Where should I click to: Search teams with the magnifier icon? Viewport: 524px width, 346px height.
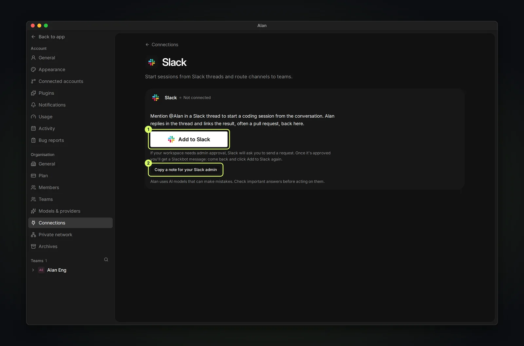pos(106,259)
